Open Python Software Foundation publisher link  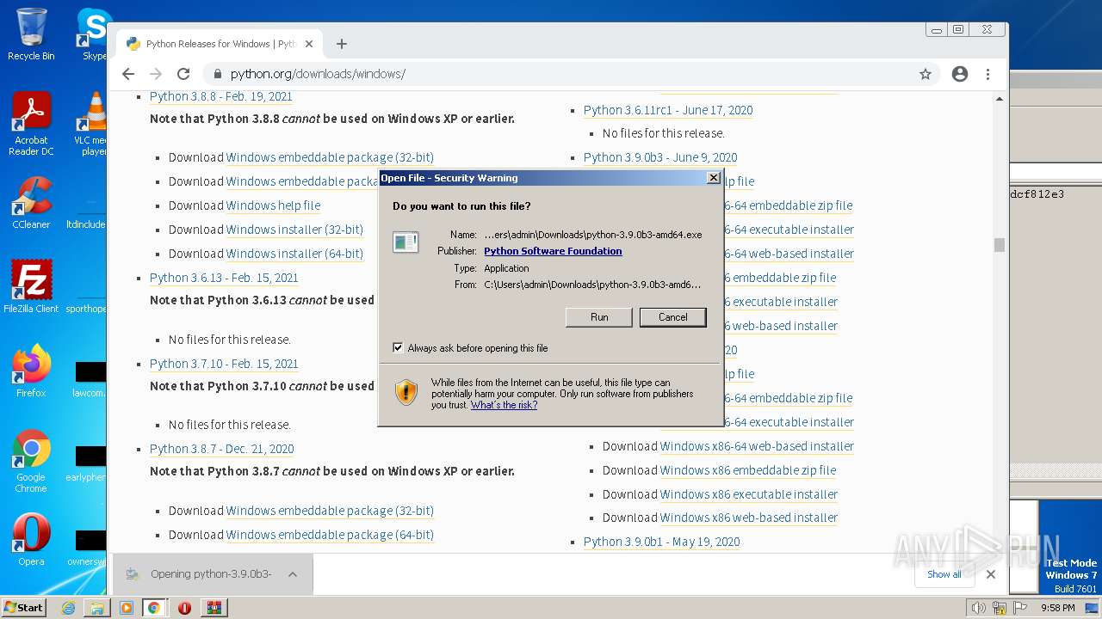553,251
